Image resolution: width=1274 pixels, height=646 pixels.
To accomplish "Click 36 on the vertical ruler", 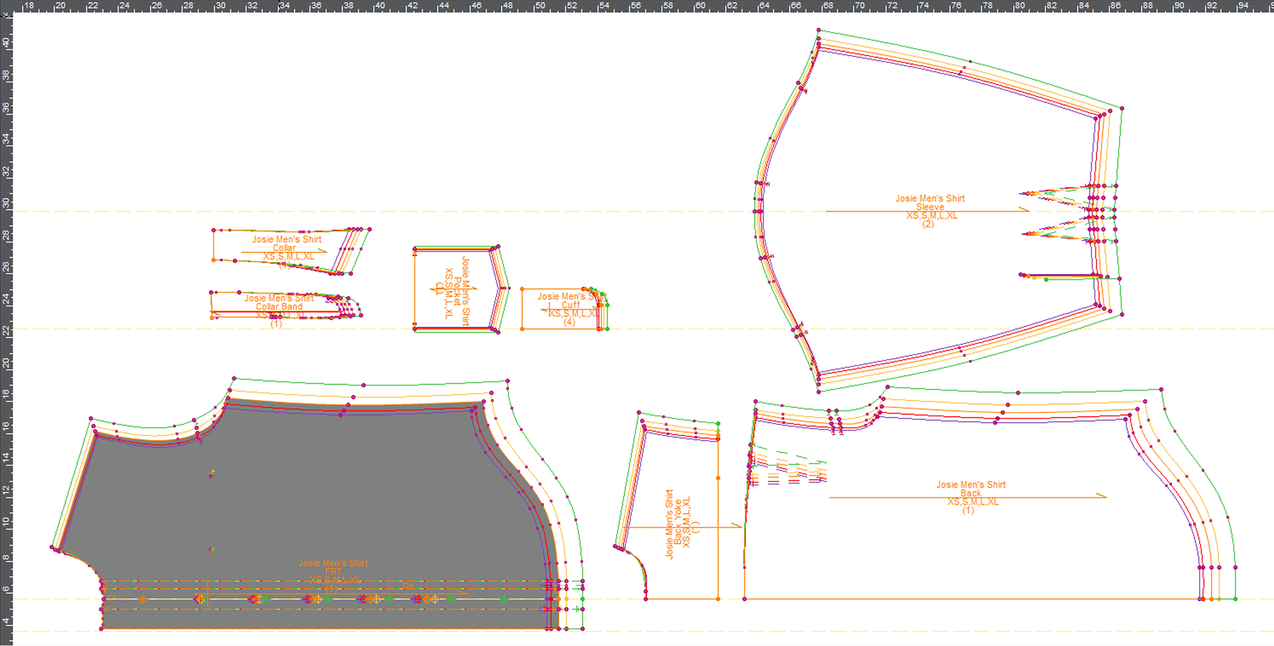I will [6, 107].
